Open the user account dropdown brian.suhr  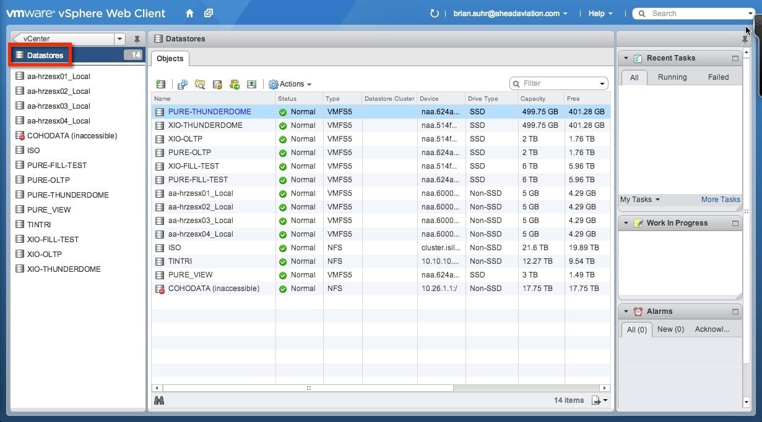pos(510,14)
